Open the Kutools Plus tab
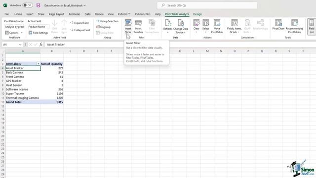Viewport: 316px width, 178px height. 143,14
